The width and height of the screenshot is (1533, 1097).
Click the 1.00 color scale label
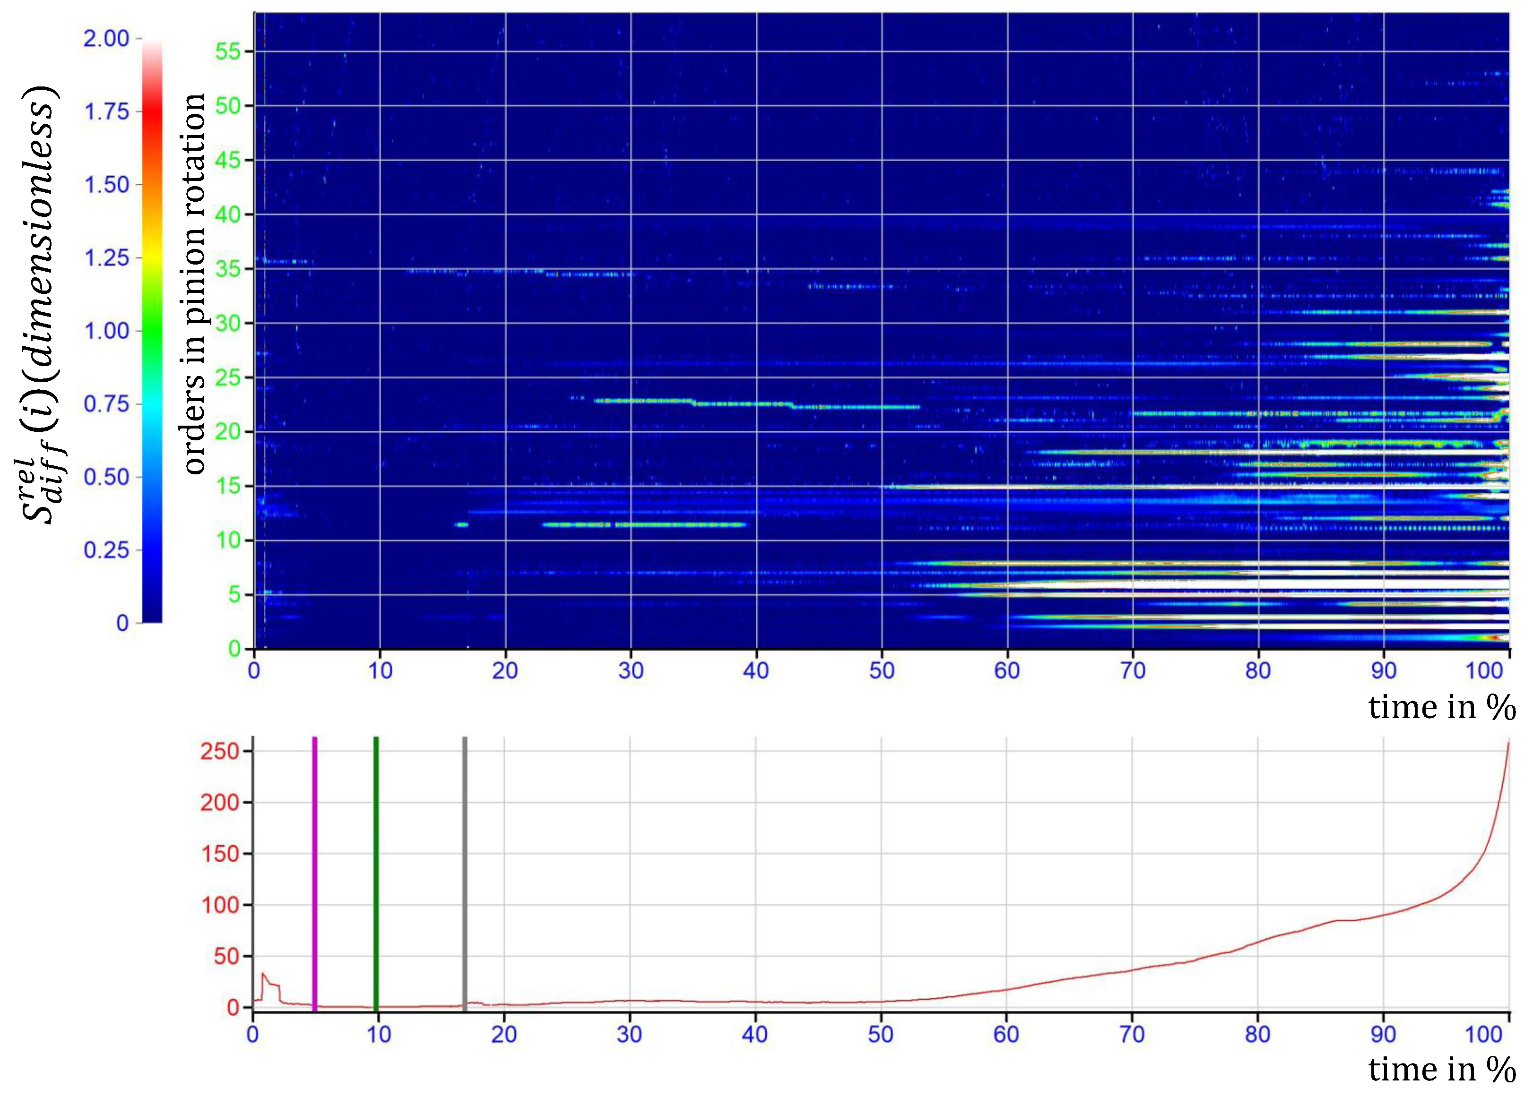click(x=106, y=331)
